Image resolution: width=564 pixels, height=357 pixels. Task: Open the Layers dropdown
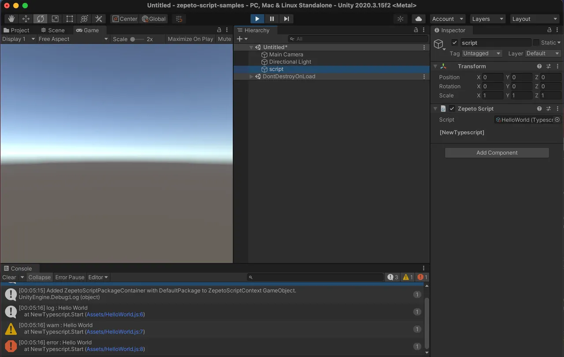tap(487, 19)
